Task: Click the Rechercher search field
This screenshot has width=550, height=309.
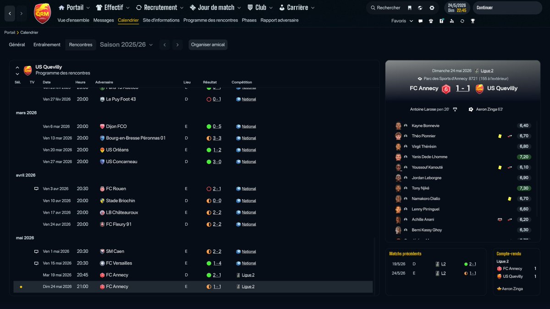Action: click(385, 8)
